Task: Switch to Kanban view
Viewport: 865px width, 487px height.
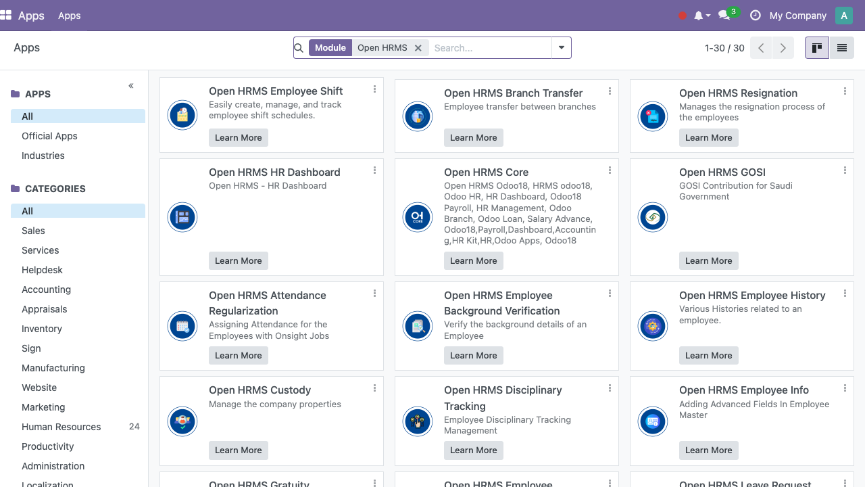Action: (x=817, y=48)
